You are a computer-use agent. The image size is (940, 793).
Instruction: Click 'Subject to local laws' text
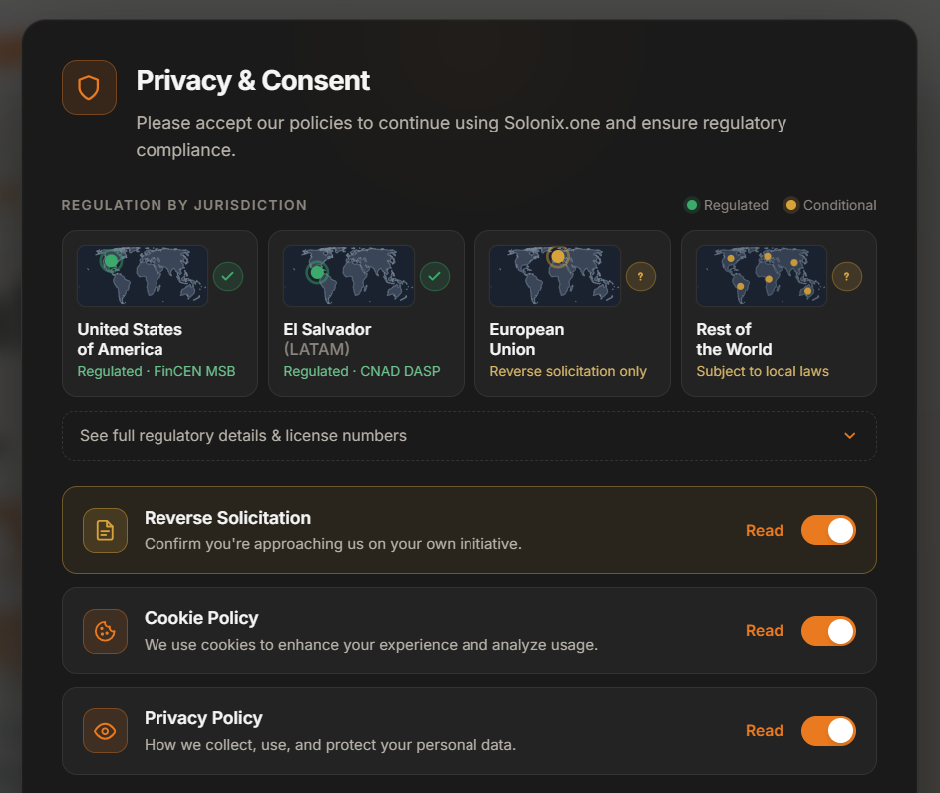coord(763,372)
